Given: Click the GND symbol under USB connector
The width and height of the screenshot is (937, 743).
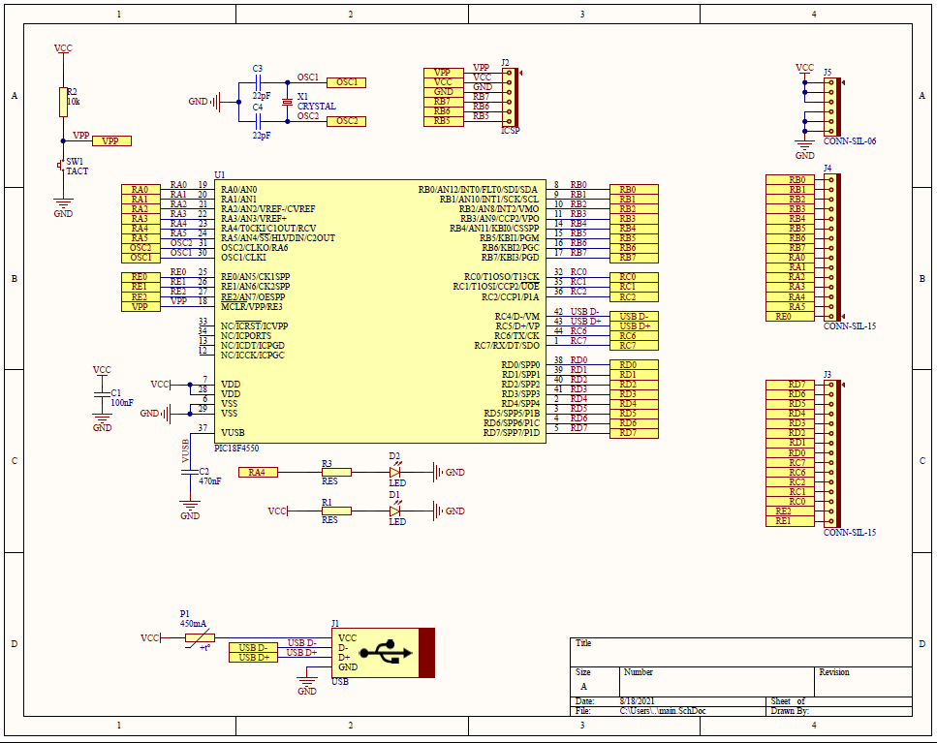Looking at the screenshot, I should (x=306, y=685).
